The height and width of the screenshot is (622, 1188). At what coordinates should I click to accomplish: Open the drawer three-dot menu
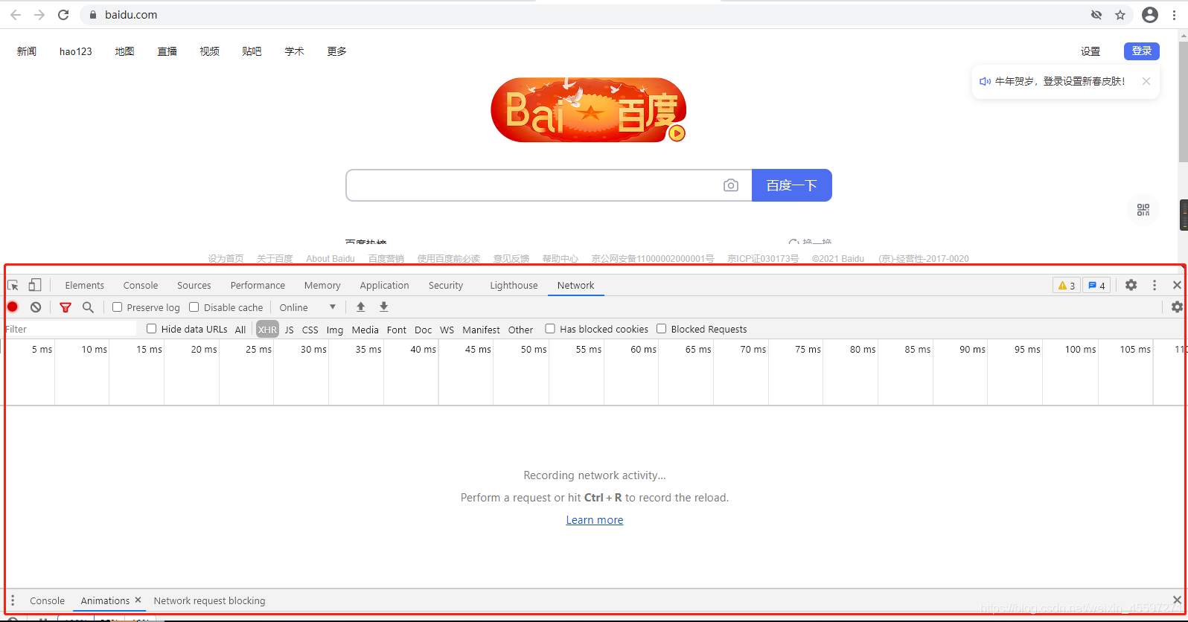coord(13,600)
